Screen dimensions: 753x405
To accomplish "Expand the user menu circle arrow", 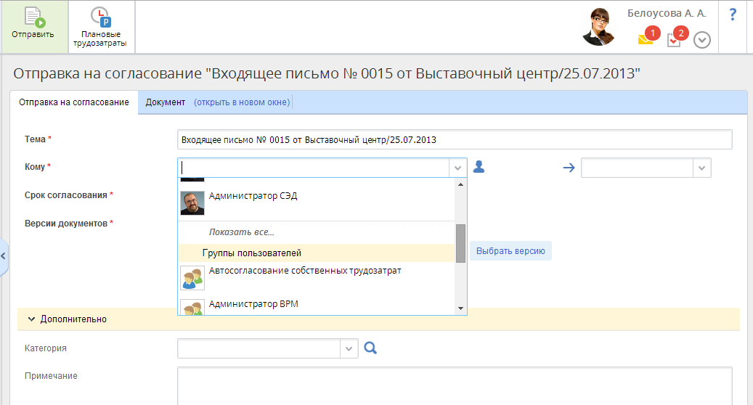I will [702, 40].
